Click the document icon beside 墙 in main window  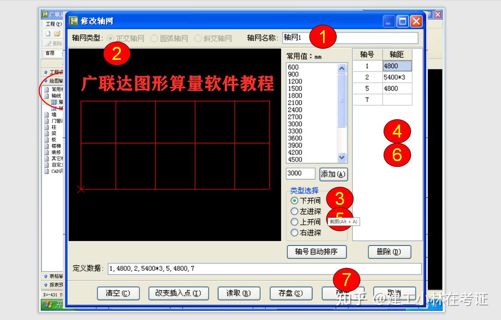click(x=46, y=114)
